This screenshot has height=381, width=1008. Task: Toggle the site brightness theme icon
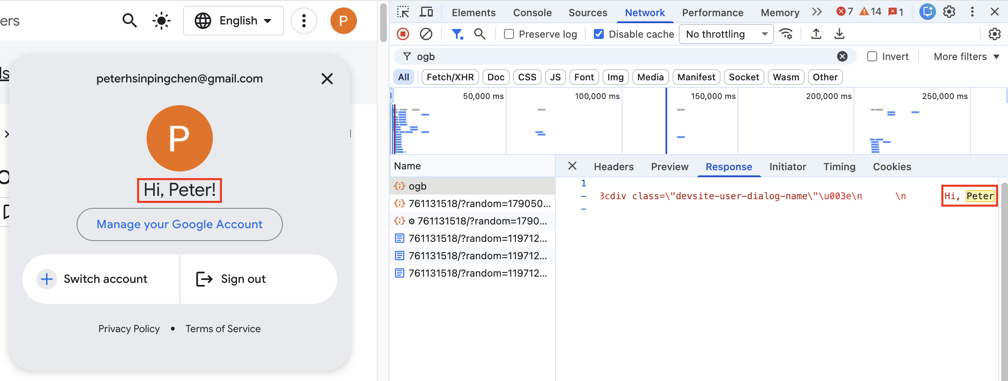tap(161, 20)
